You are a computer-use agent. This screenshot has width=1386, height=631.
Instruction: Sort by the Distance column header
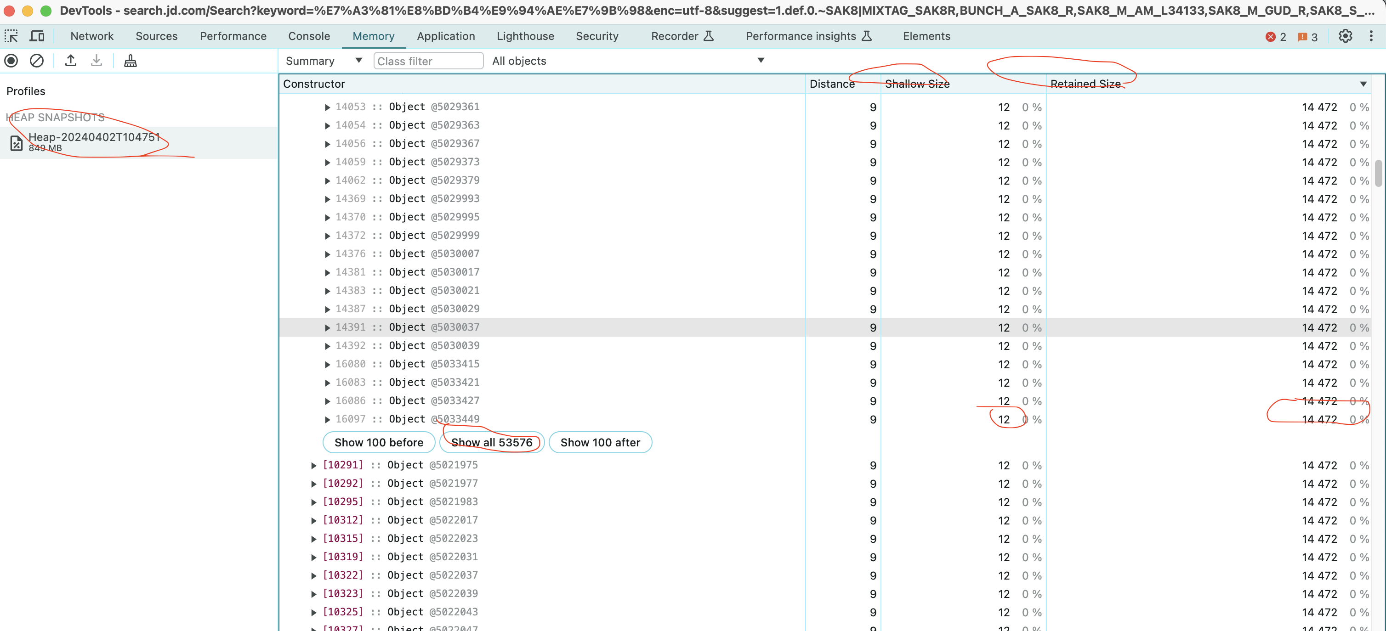(842, 84)
